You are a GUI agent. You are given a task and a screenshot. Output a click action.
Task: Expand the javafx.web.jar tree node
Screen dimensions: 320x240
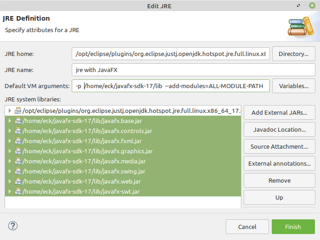tap(10, 181)
